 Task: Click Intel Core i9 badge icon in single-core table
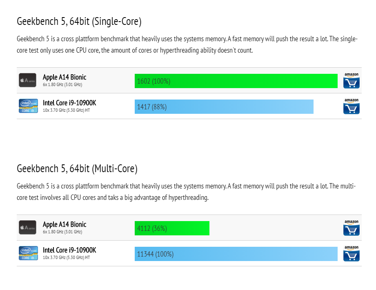point(28,106)
